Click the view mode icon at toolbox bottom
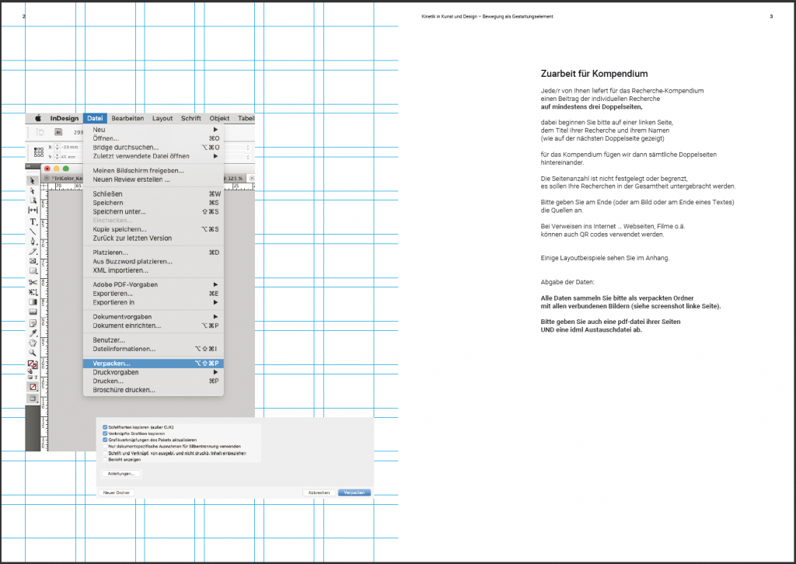The width and height of the screenshot is (796, 564). pos(33,399)
